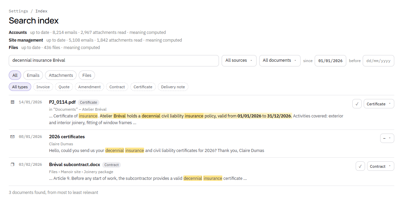Click the date 08/01/2026
403x204 pixels.
click(30, 137)
